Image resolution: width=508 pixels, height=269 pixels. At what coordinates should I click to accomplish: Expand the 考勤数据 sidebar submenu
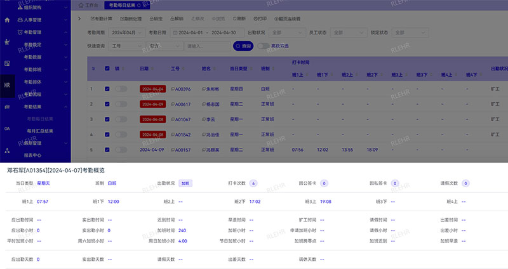pos(45,57)
